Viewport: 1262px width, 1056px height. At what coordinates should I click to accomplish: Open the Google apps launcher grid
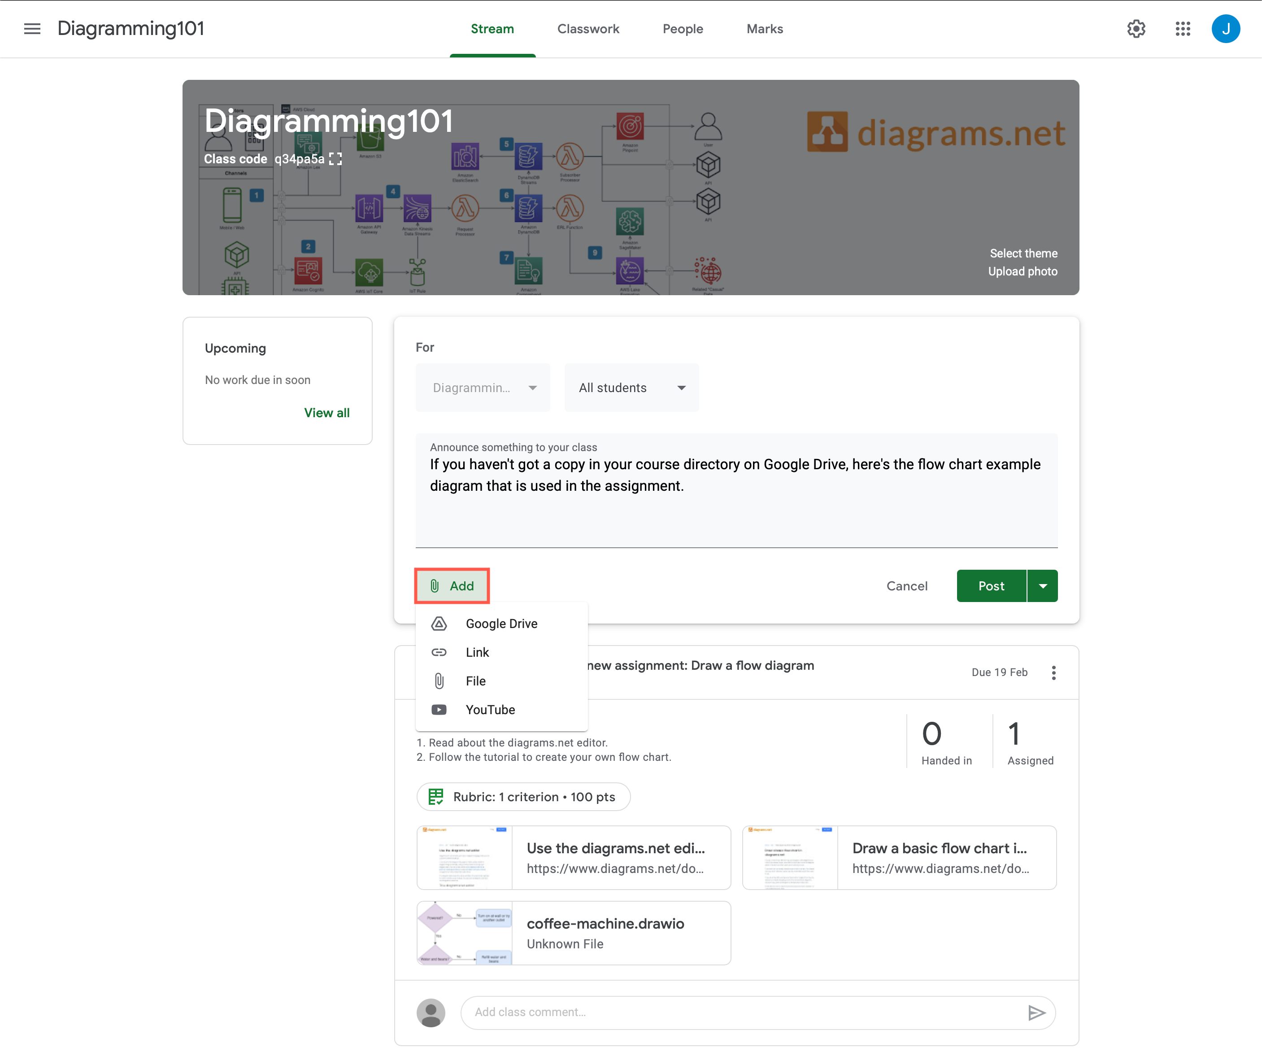pyautogui.click(x=1182, y=28)
